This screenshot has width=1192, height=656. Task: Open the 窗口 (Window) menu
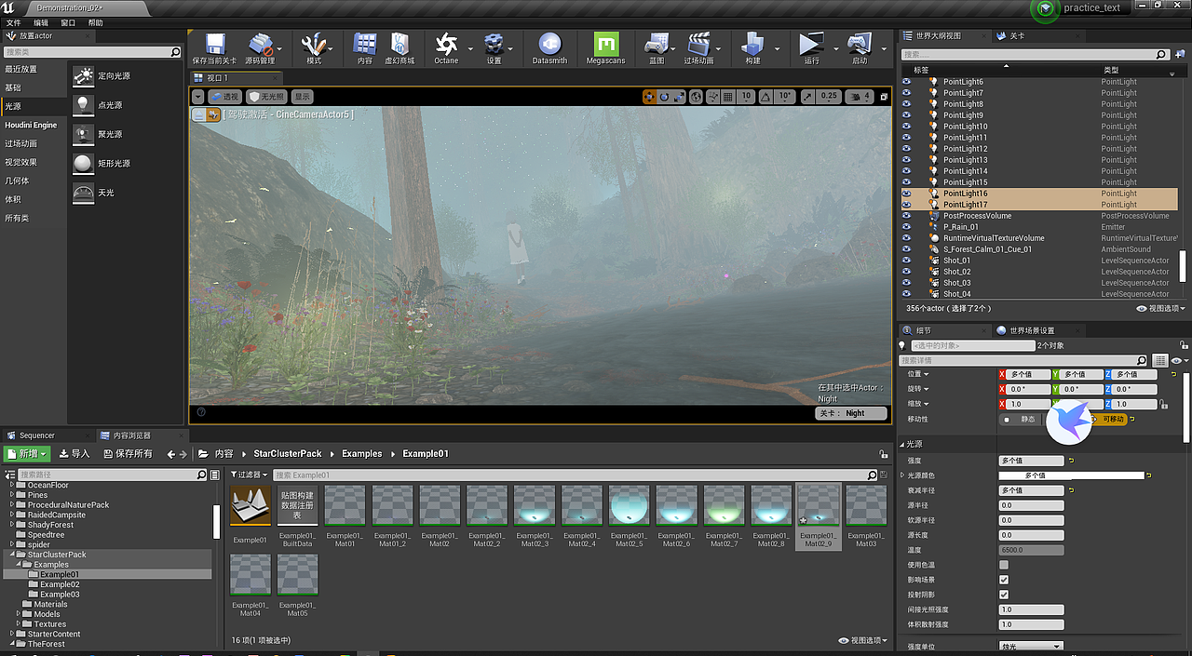click(x=68, y=22)
